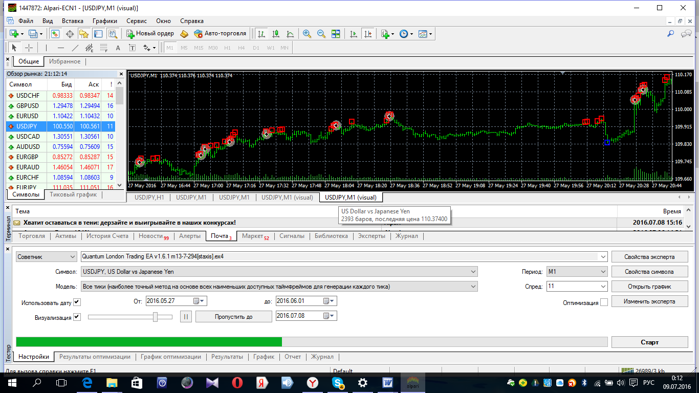Screen dimensions: 699x393
Task: Open Microsoft Edge from the taskbar
Action: [x=86, y=382]
